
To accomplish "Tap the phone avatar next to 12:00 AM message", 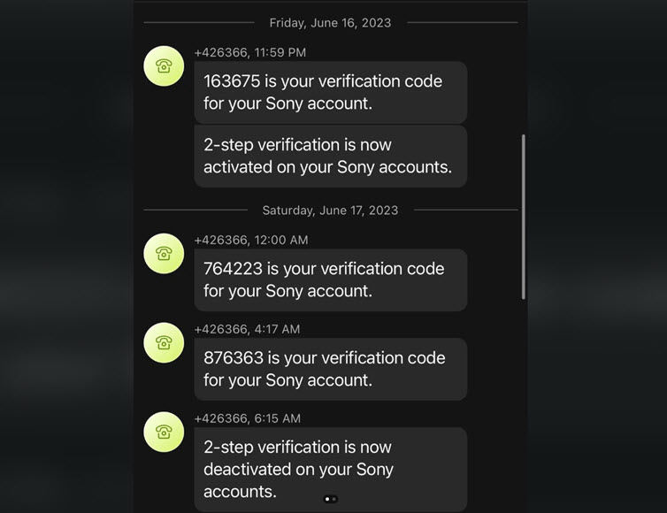I will coord(164,253).
